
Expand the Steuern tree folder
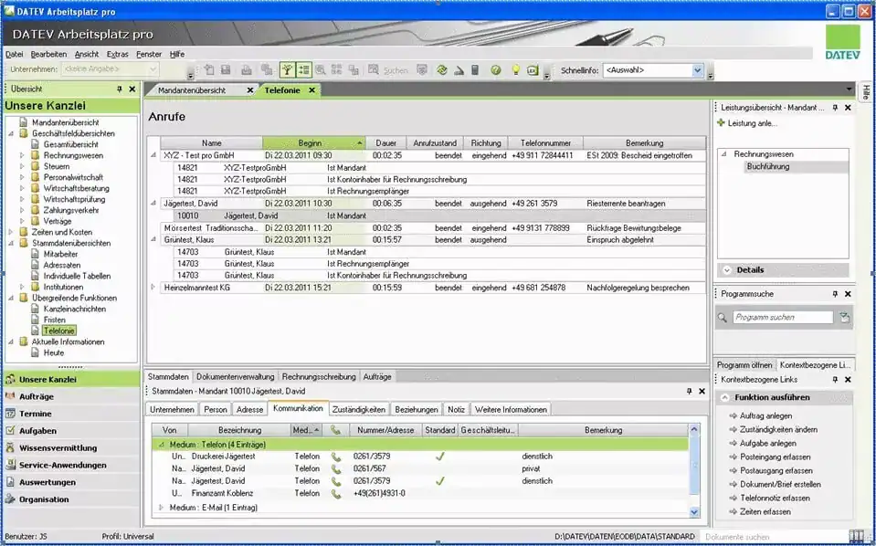coord(22,166)
